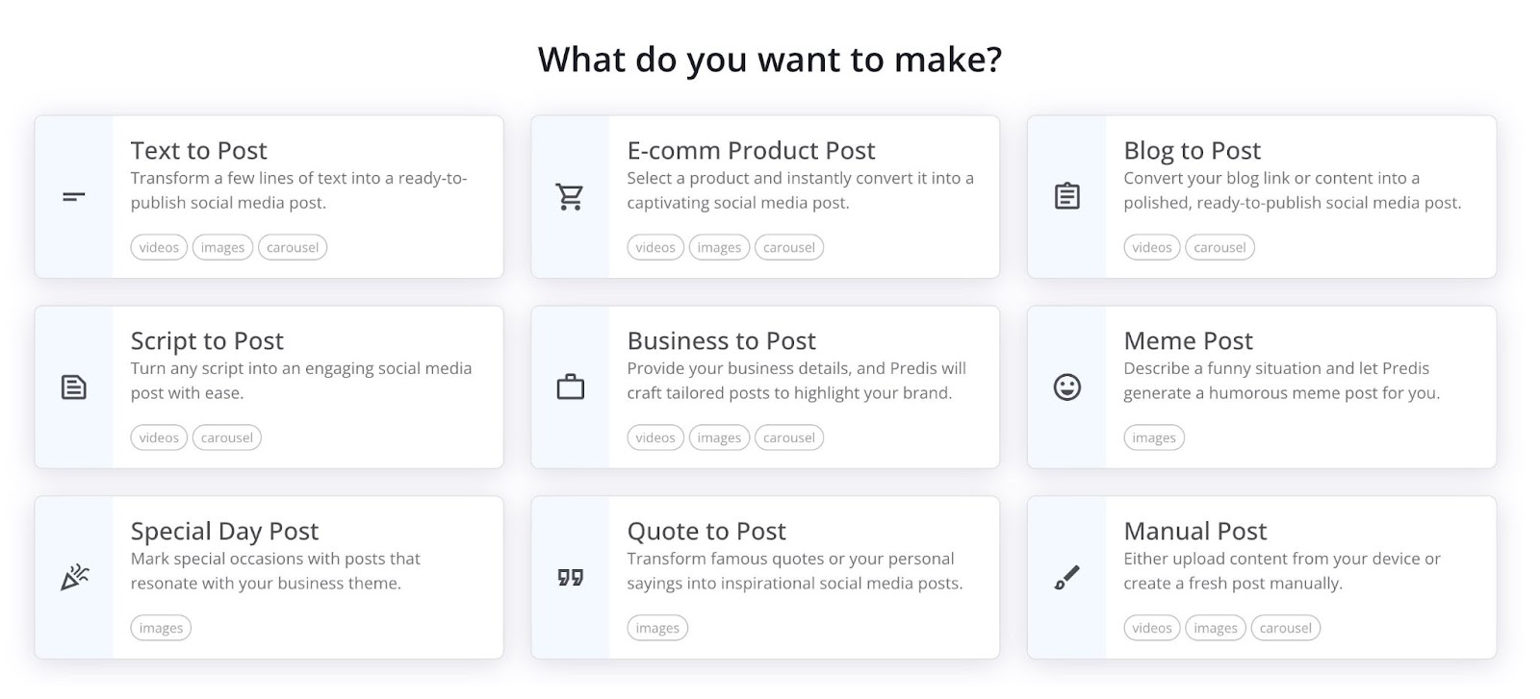The image size is (1540, 699).
Task: Click the quotation marks icon on Quote to Post
Action: (570, 576)
